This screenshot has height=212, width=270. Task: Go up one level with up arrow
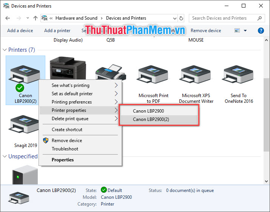pos(35,18)
